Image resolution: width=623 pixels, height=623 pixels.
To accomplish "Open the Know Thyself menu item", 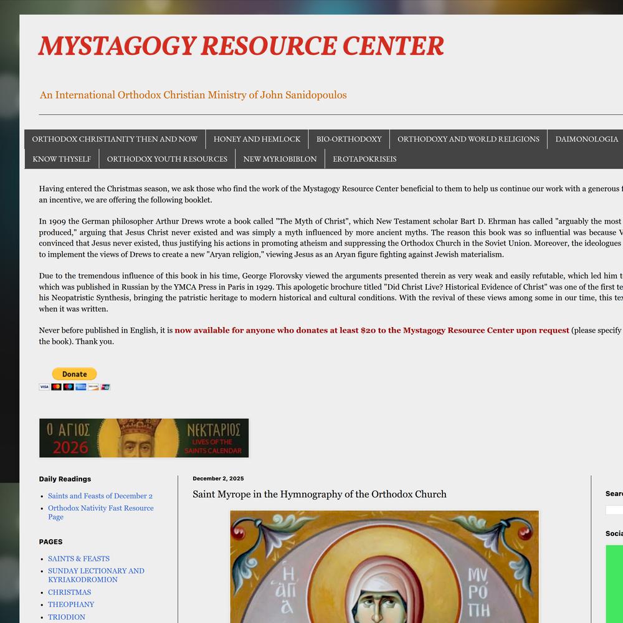I will pyautogui.click(x=62, y=159).
